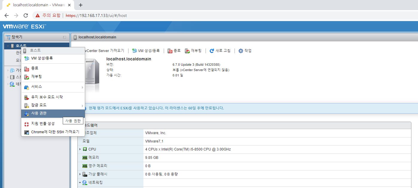Click the networking globe icon in navigator
The image size is (418, 188).
click(12, 84)
